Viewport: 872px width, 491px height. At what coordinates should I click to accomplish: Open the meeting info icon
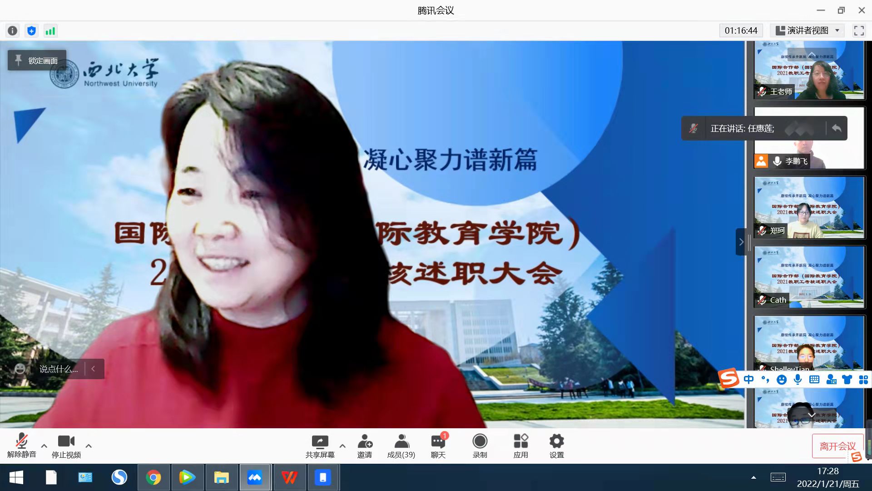pyautogui.click(x=13, y=31)
